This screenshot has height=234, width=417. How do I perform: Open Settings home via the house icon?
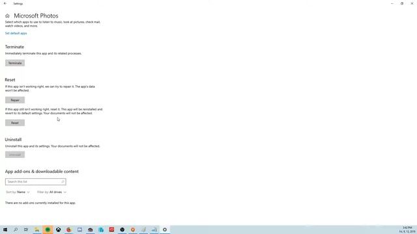click(7, 16)
